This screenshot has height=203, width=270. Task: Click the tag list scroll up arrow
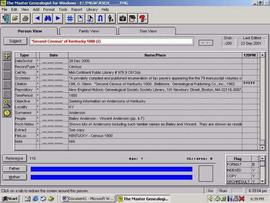[x=262, y=55]
